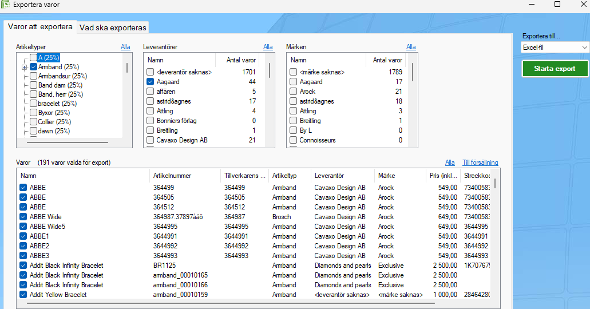Maximize the Exportera varor window
This screenshot has width=590, height=309.
click(557, 4)
